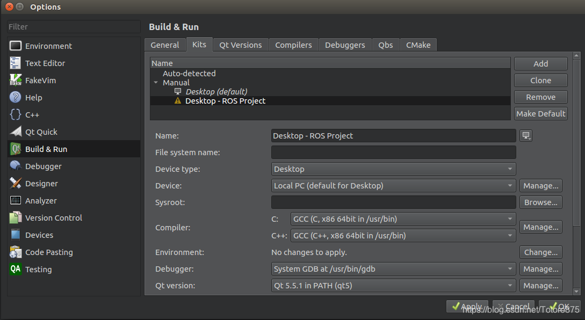Screen dimensions: 585x320
Task: Select the Auto-detected group row
Action: [x=330, y=74]
